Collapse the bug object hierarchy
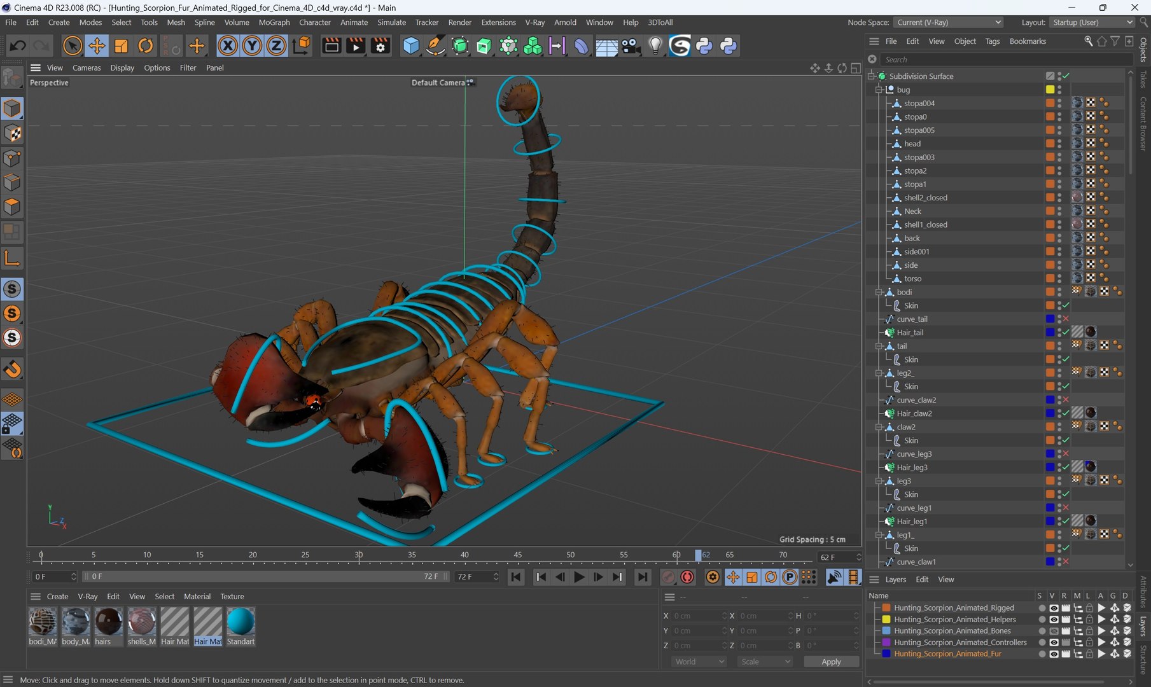This screenshot has height=687, width=1151. 879,90
